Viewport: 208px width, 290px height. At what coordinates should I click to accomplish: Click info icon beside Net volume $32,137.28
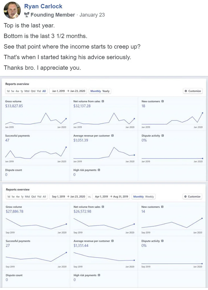pyautogui.click(x=103, y=101)
